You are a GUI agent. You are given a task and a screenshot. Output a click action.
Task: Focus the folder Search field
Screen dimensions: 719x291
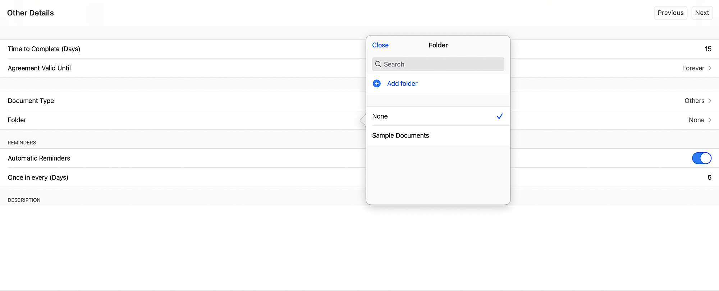(442, 64)
